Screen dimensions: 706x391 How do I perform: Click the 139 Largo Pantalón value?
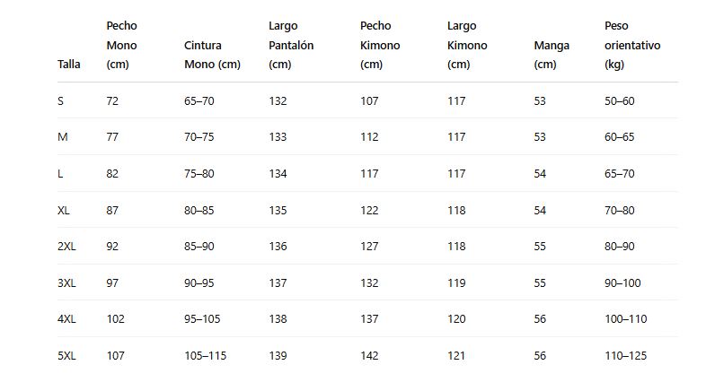pyautogui.click(x=278, y=356)
